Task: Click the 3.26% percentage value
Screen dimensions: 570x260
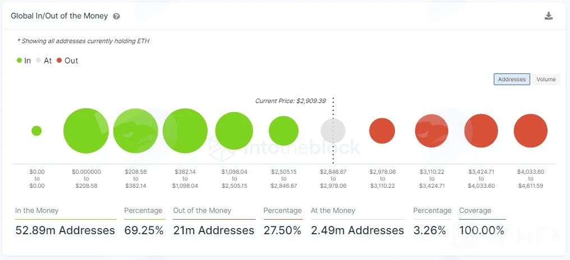Action: [x=430, y=230]
